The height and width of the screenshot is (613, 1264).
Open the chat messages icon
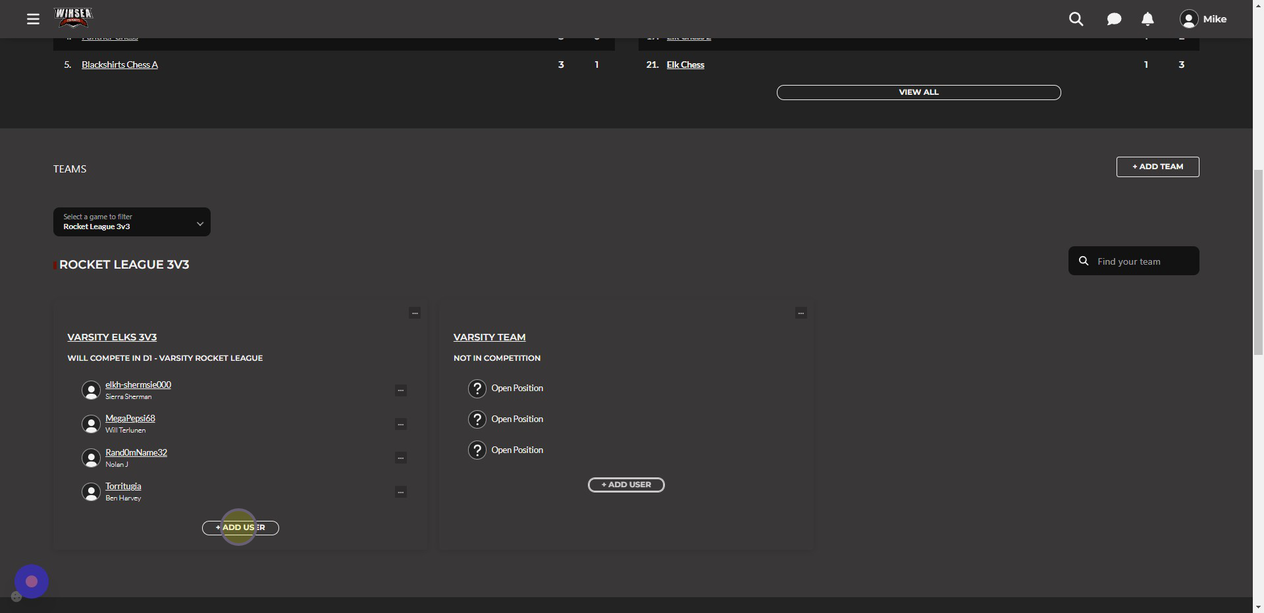click(x=1114, y=19)
